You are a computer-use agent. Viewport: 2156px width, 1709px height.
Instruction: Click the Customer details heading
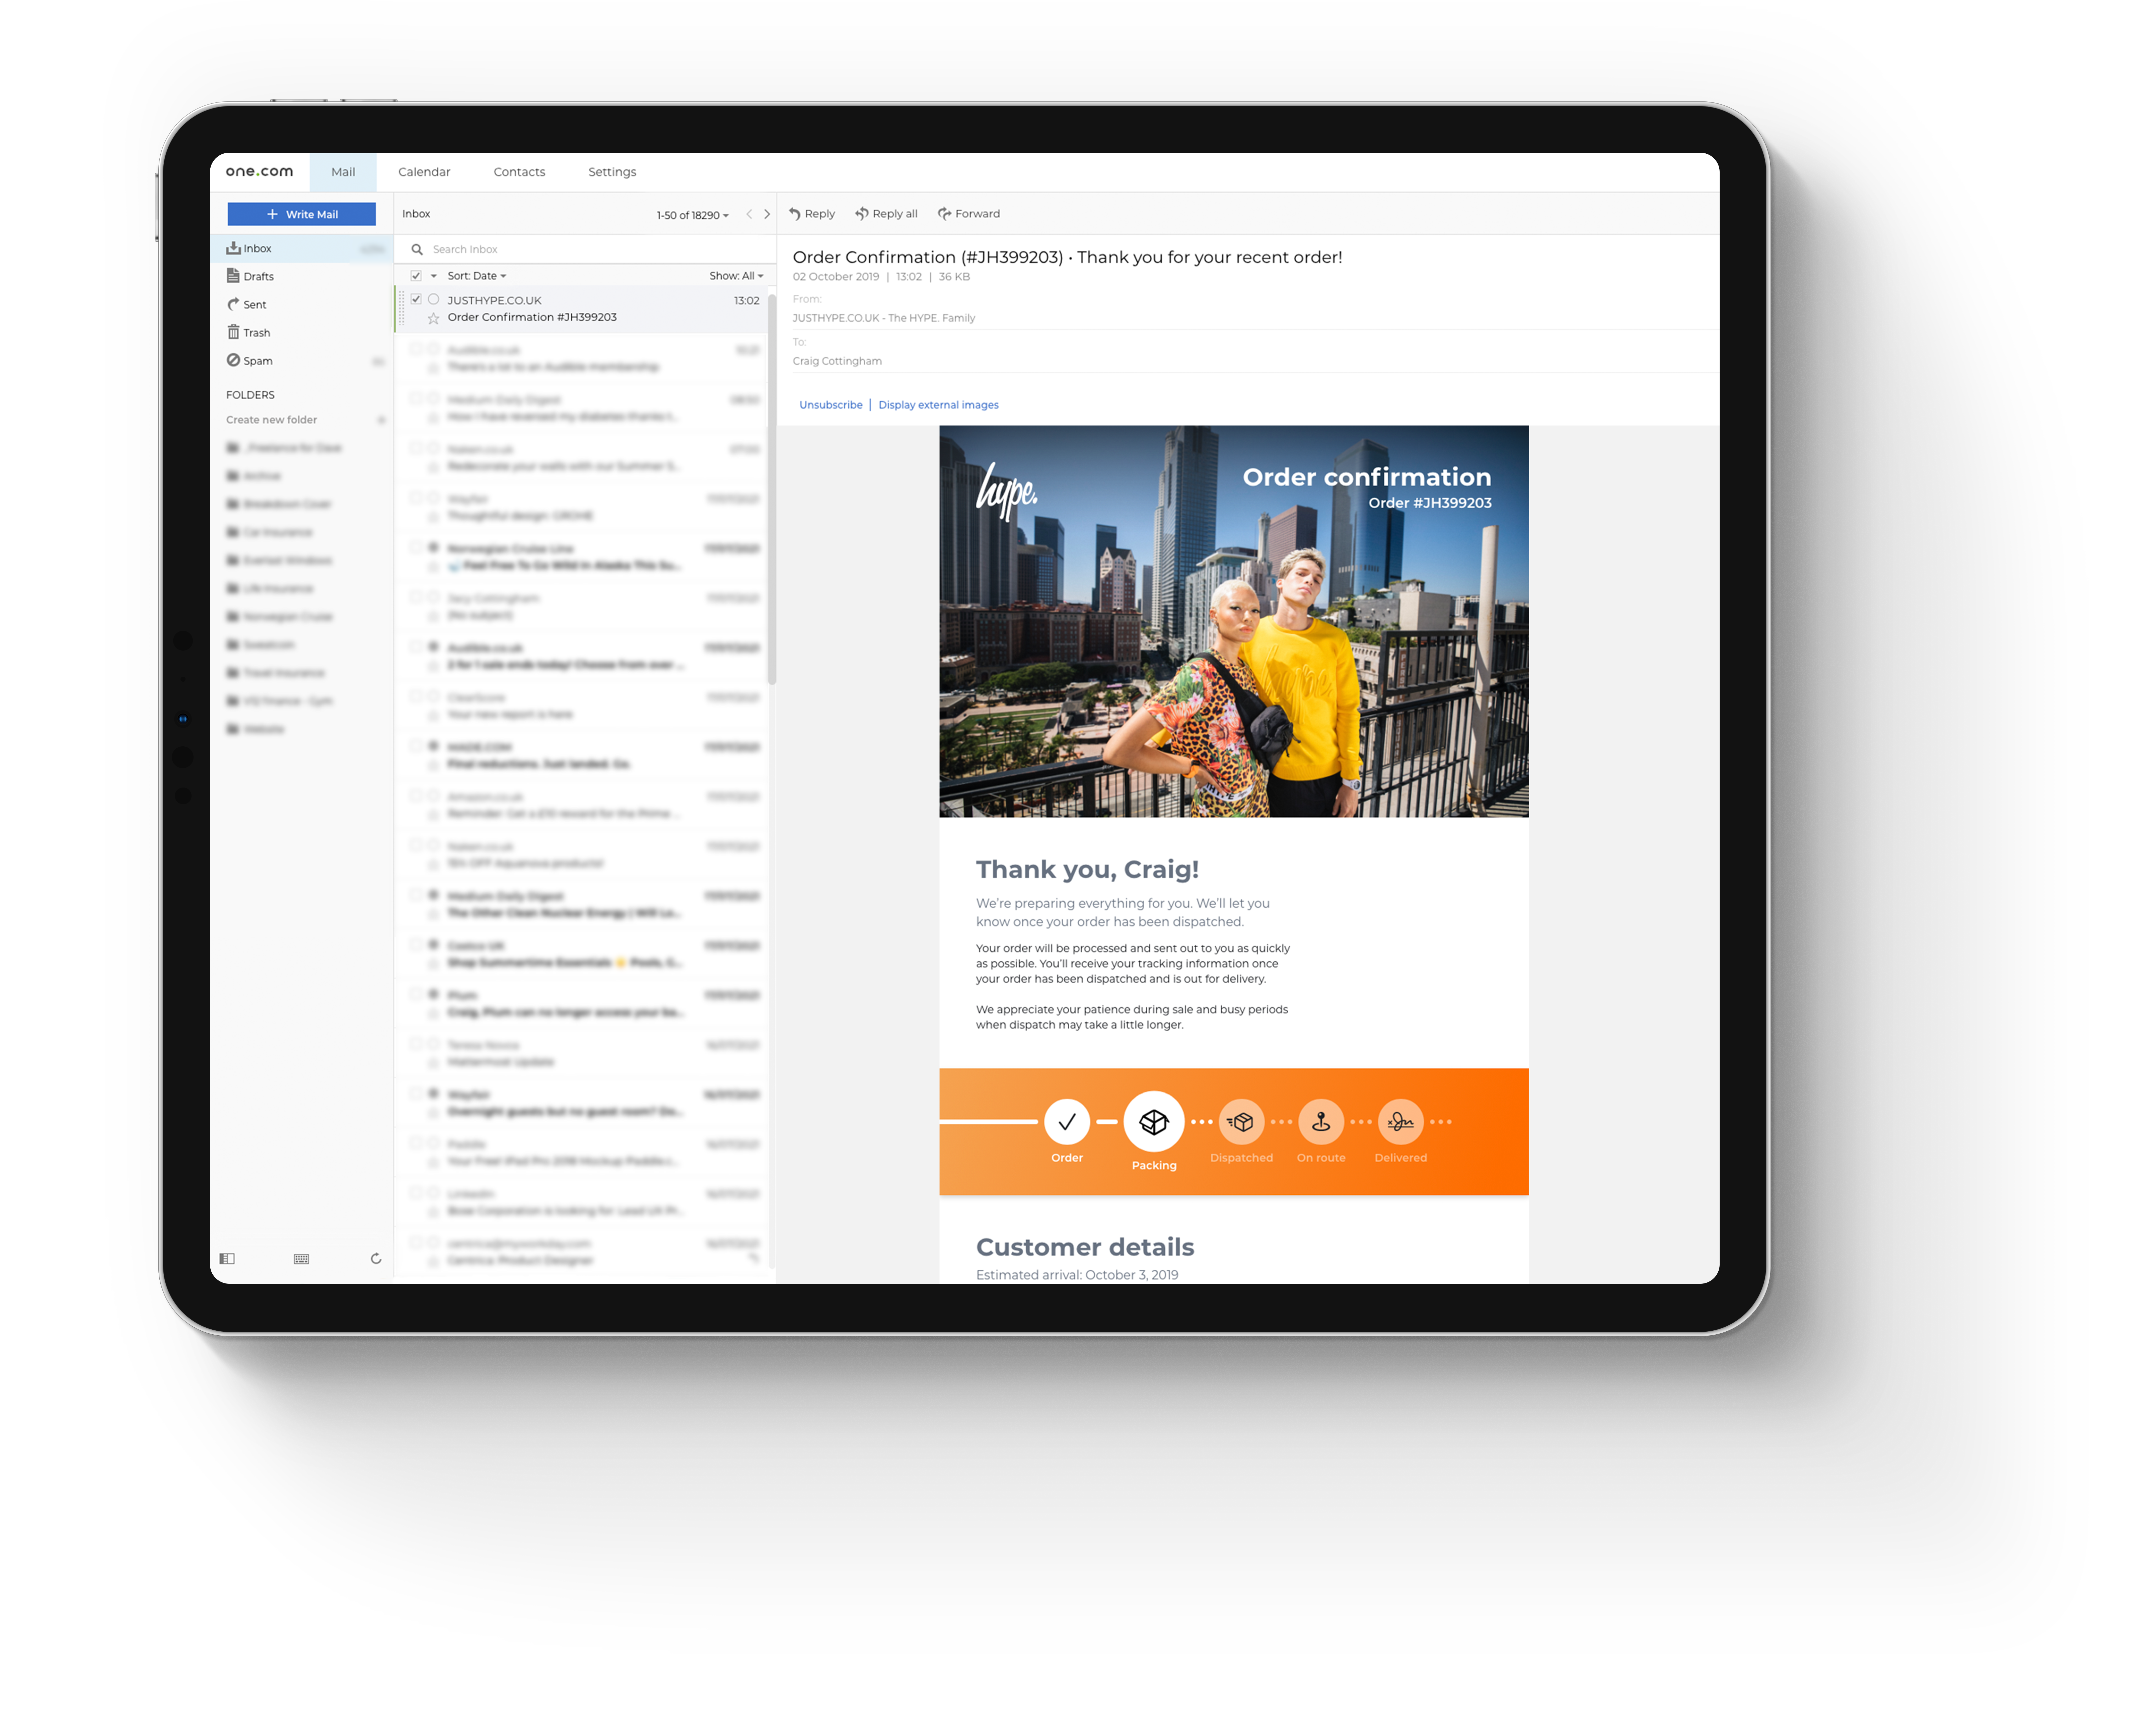coord(1085,1247)
